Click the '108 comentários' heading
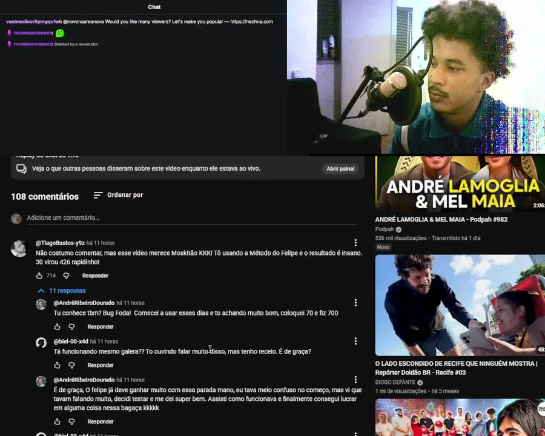545x436 pixels. point(45,196)
